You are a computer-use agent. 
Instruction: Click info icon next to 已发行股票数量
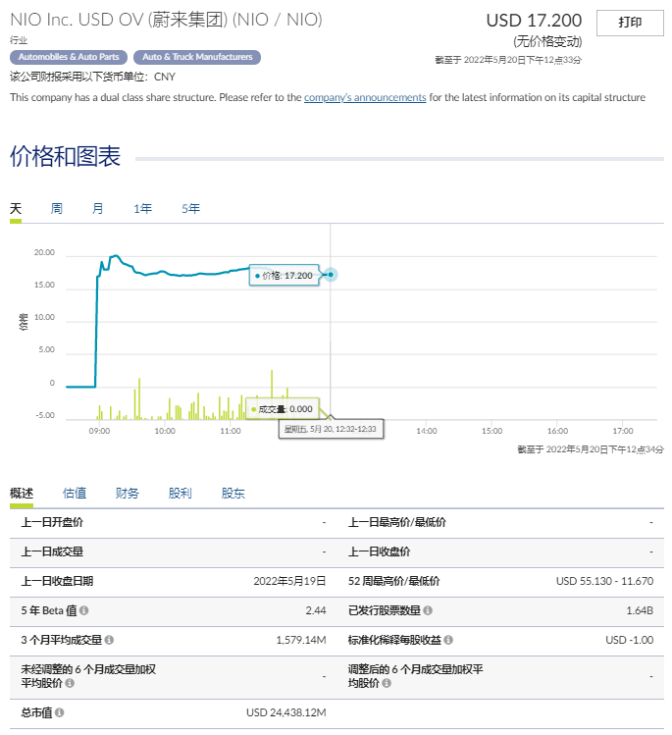[428, 610]
